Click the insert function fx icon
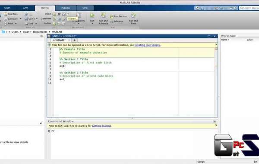Image resolution: width=259 pixels, height=164 pixels. pos(59,14)
